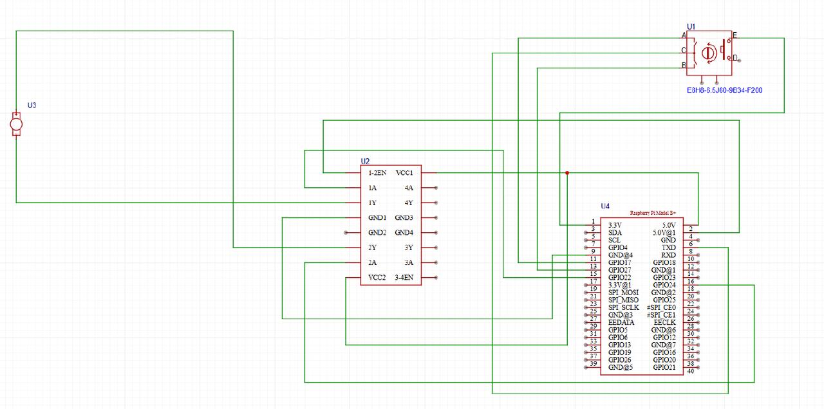This screenshot has width=824, height=409.
Task: Click the 3.3V pin label on U4
Action: (616, 225)
